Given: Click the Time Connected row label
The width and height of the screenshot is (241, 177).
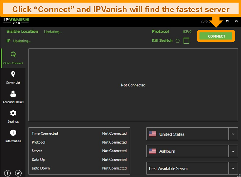Looking at the screenshot, I should point(45,133).
